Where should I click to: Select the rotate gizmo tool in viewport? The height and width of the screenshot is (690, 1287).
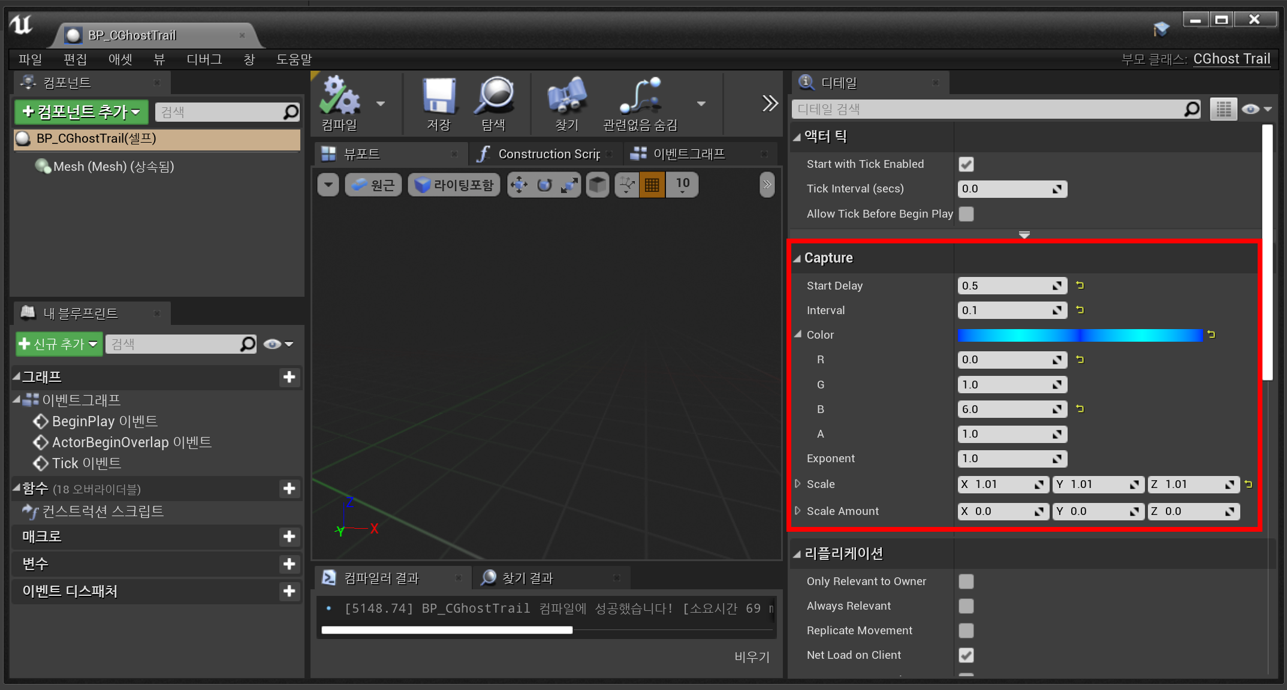coord(544,185)
